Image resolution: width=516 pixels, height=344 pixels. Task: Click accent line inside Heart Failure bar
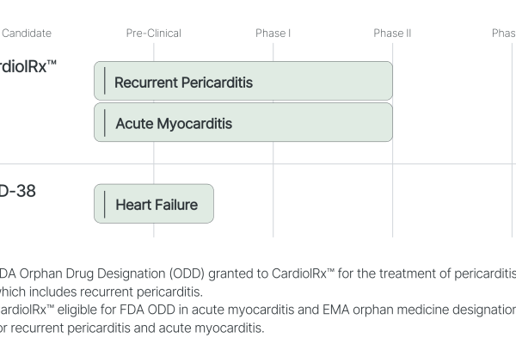click(105, 204)
